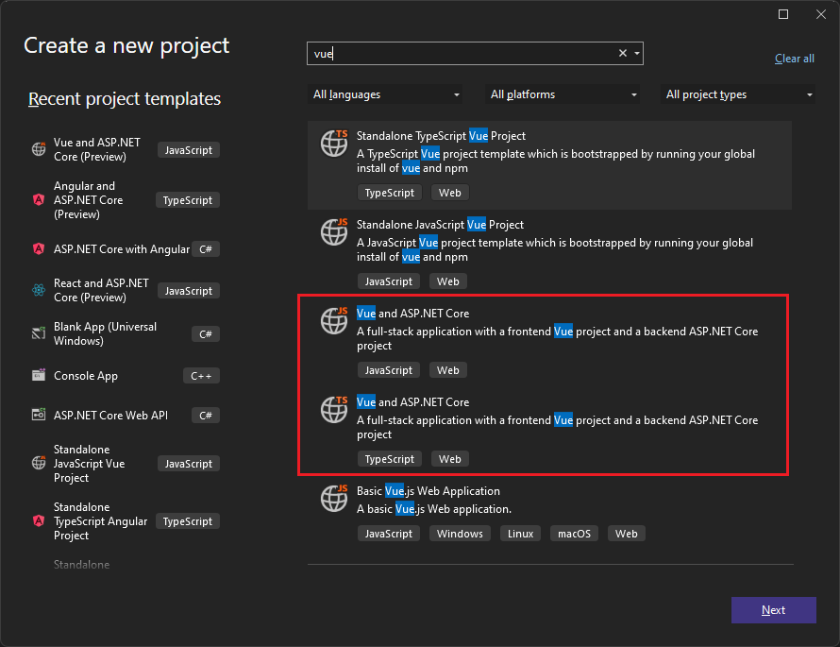This screenshot has height=647, width=840.
Task: Click the Blank App (Universal Windows) icon
Action: 38,332
